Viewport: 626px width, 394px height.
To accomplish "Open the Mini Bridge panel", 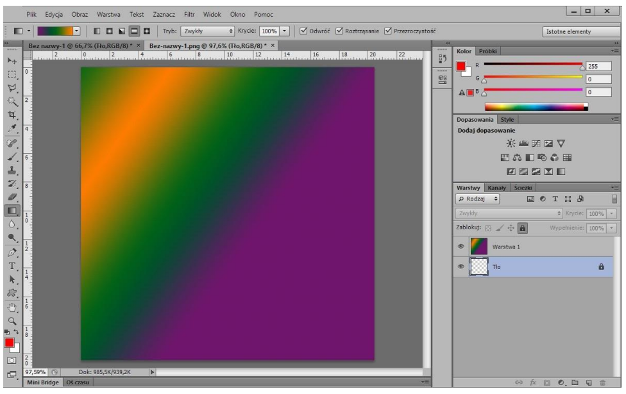I will pyautogui.click(x=42, y=382).
